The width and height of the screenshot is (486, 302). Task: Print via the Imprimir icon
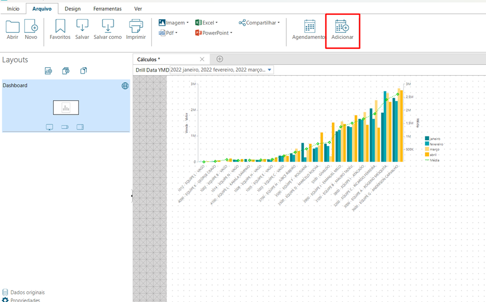point(135,26)
